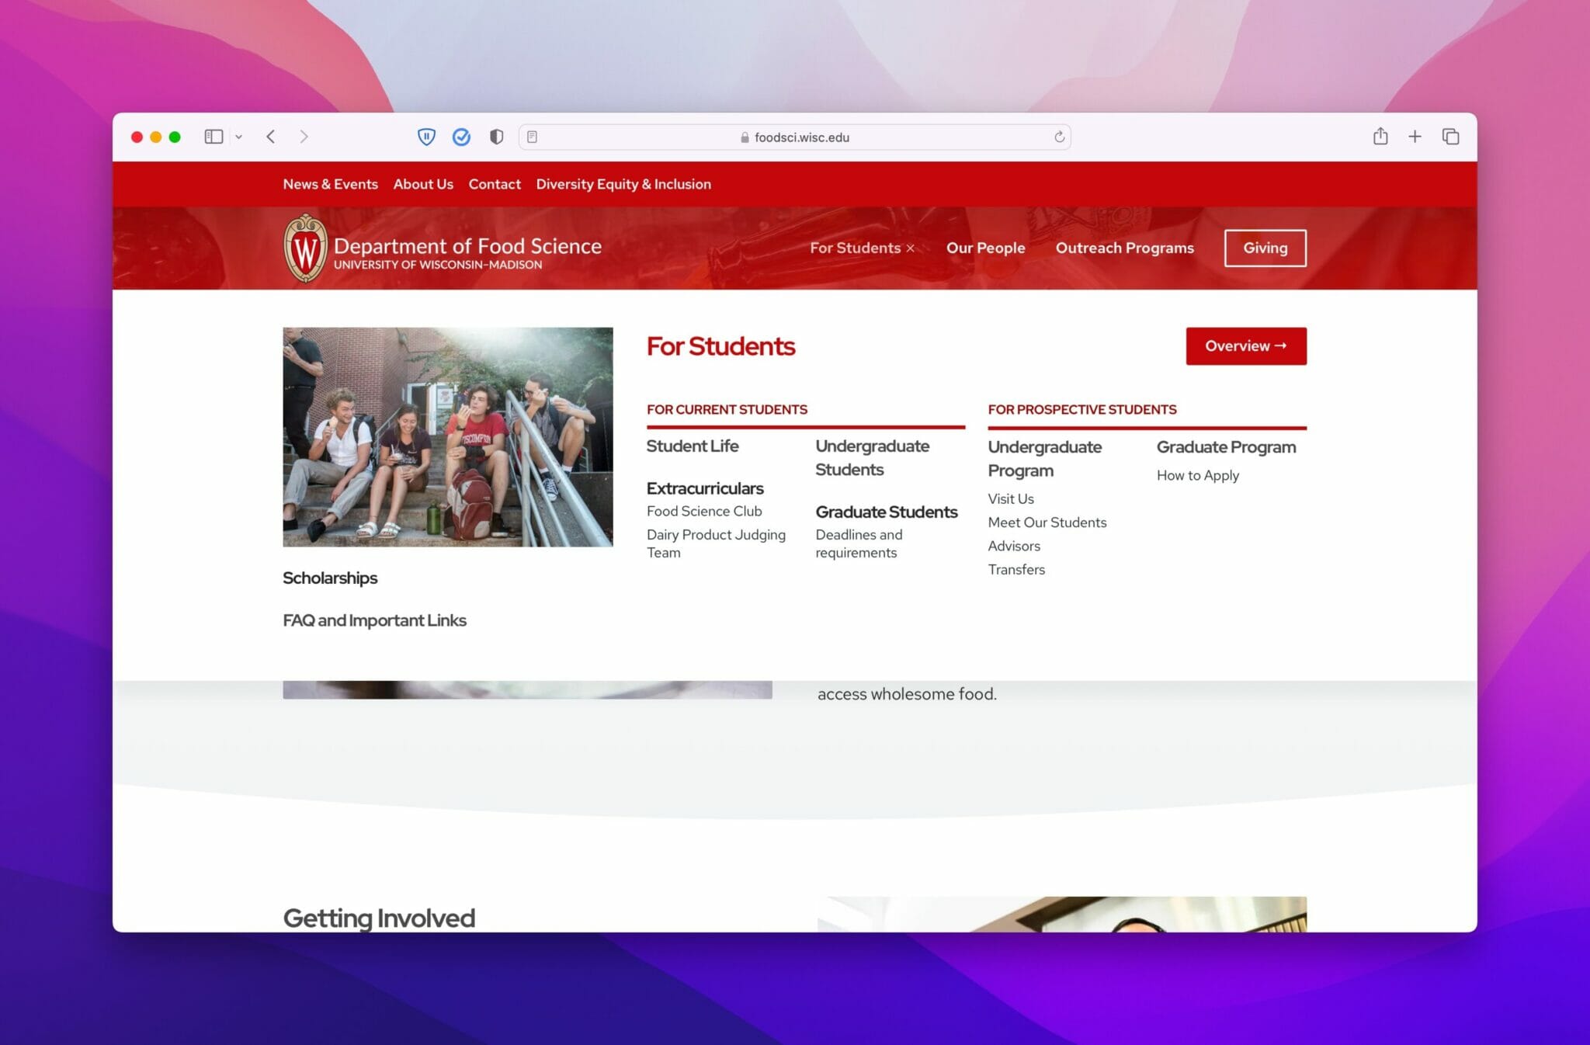Click the UW crest logo
The height and width of the screenshot is (1045, 1590).
(305, 248)
